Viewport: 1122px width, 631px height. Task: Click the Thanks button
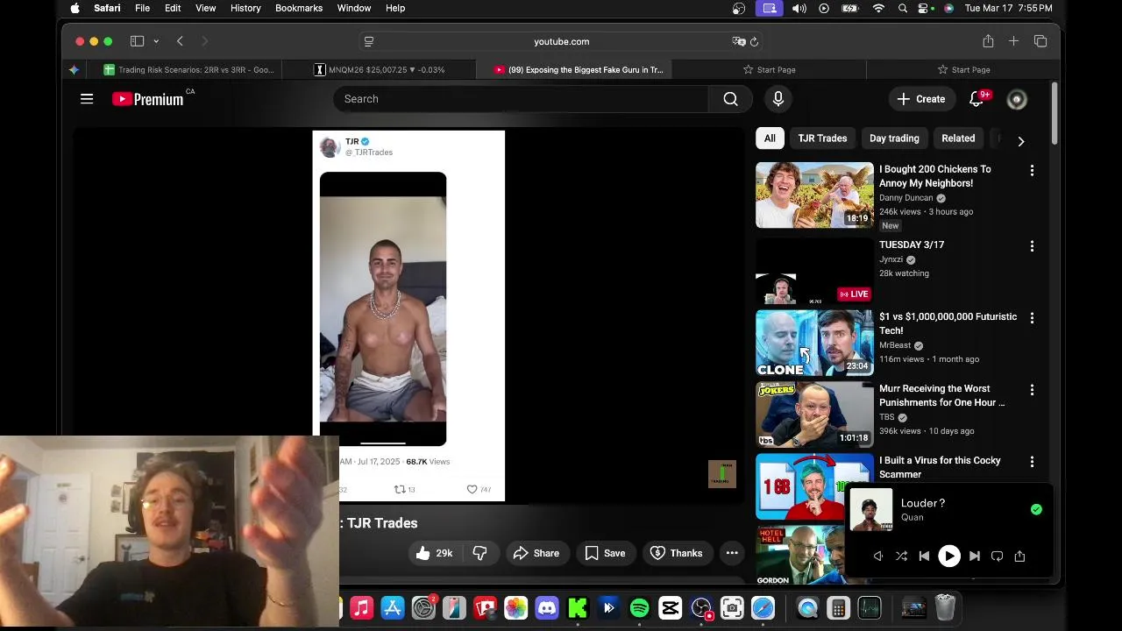pos(677,553)
